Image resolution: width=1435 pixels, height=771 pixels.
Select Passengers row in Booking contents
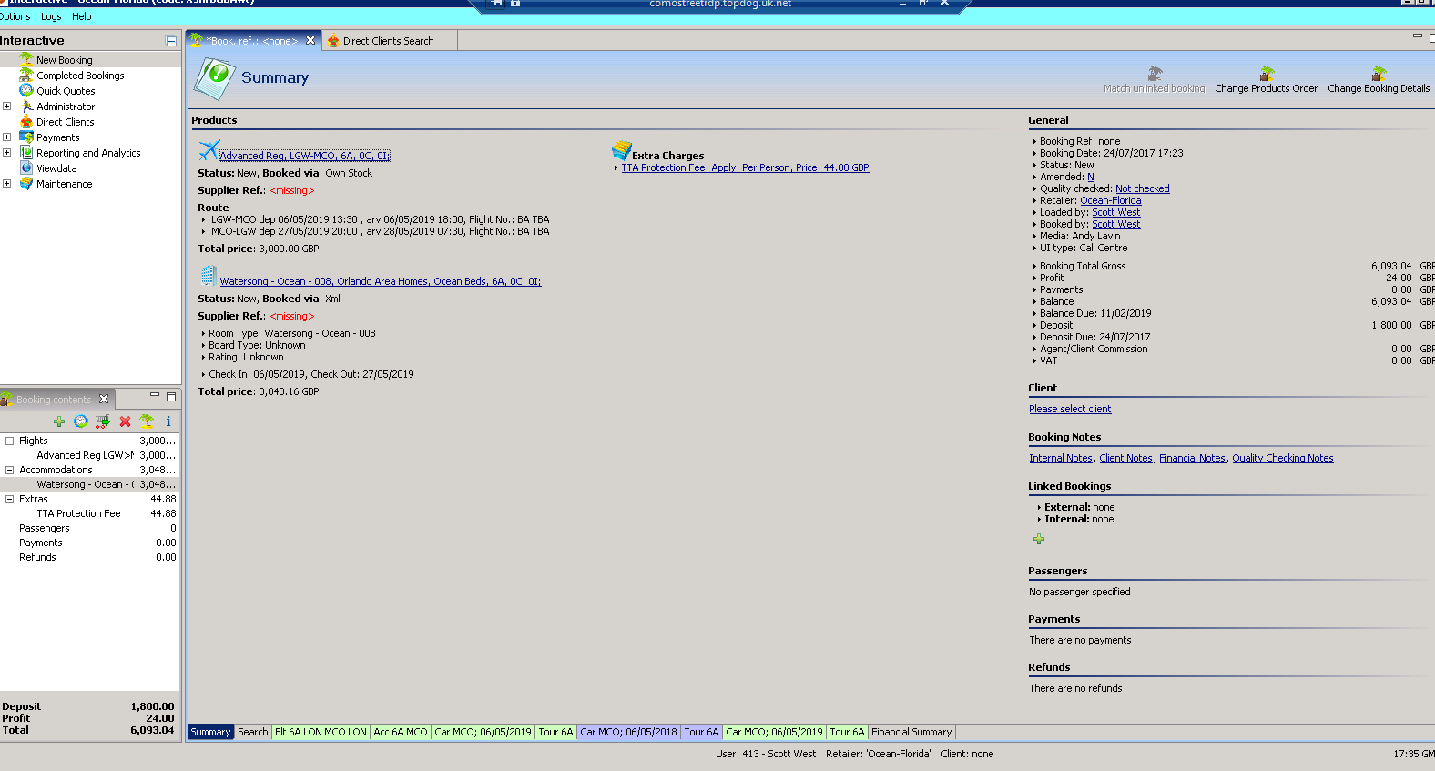(89, 528)
